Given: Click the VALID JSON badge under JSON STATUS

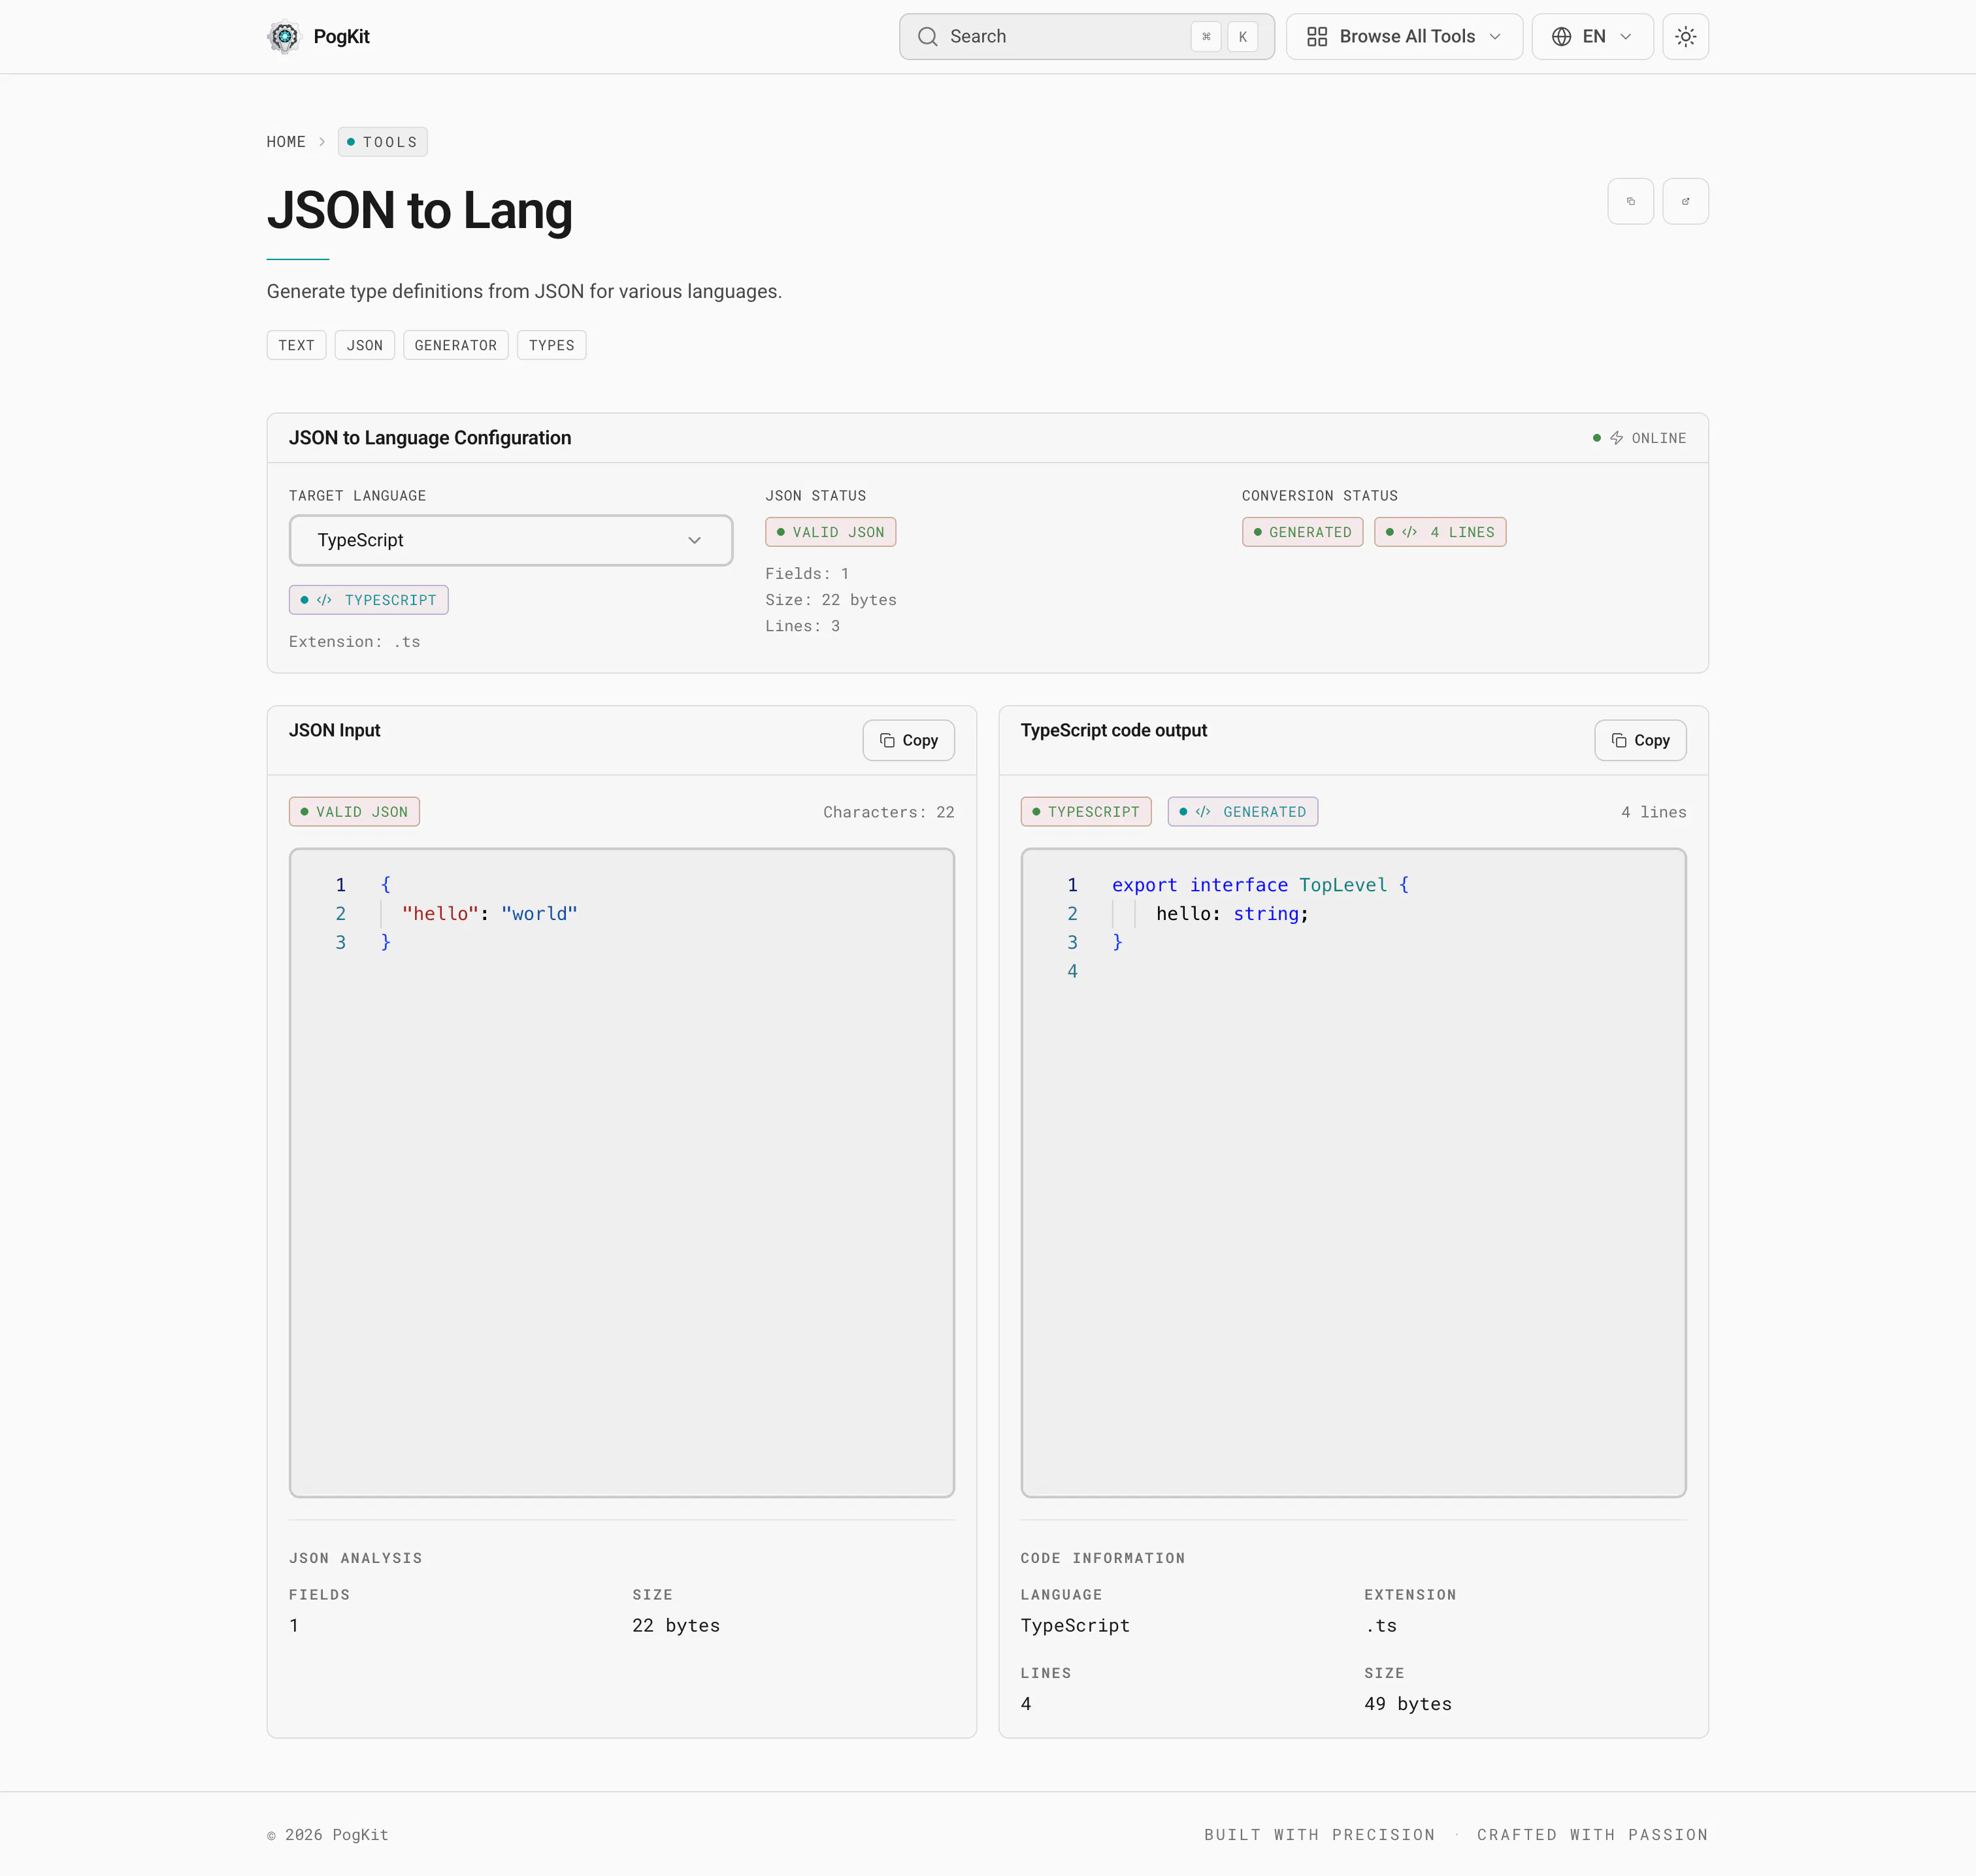Looking at the screenshot, I should (x=830, y=532).
